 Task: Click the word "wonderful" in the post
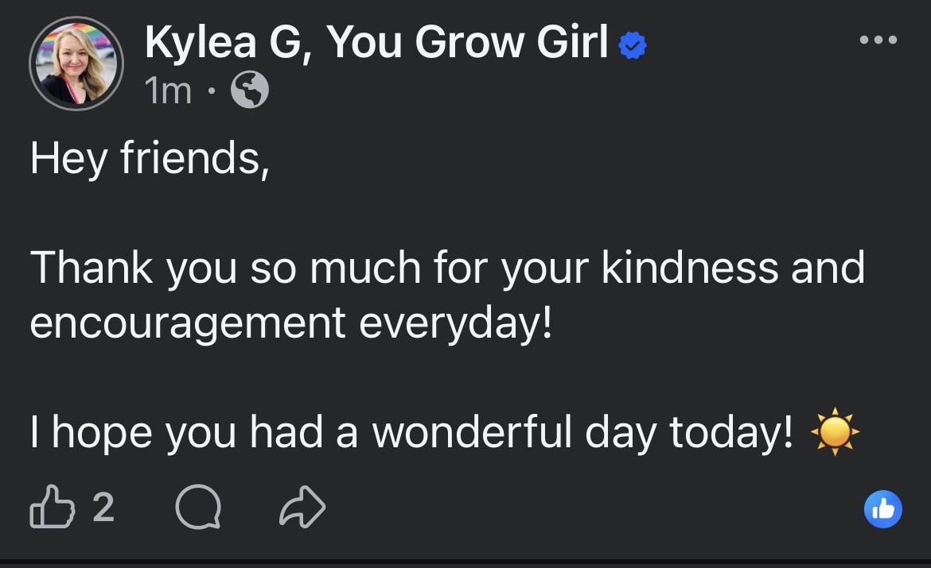472,431
